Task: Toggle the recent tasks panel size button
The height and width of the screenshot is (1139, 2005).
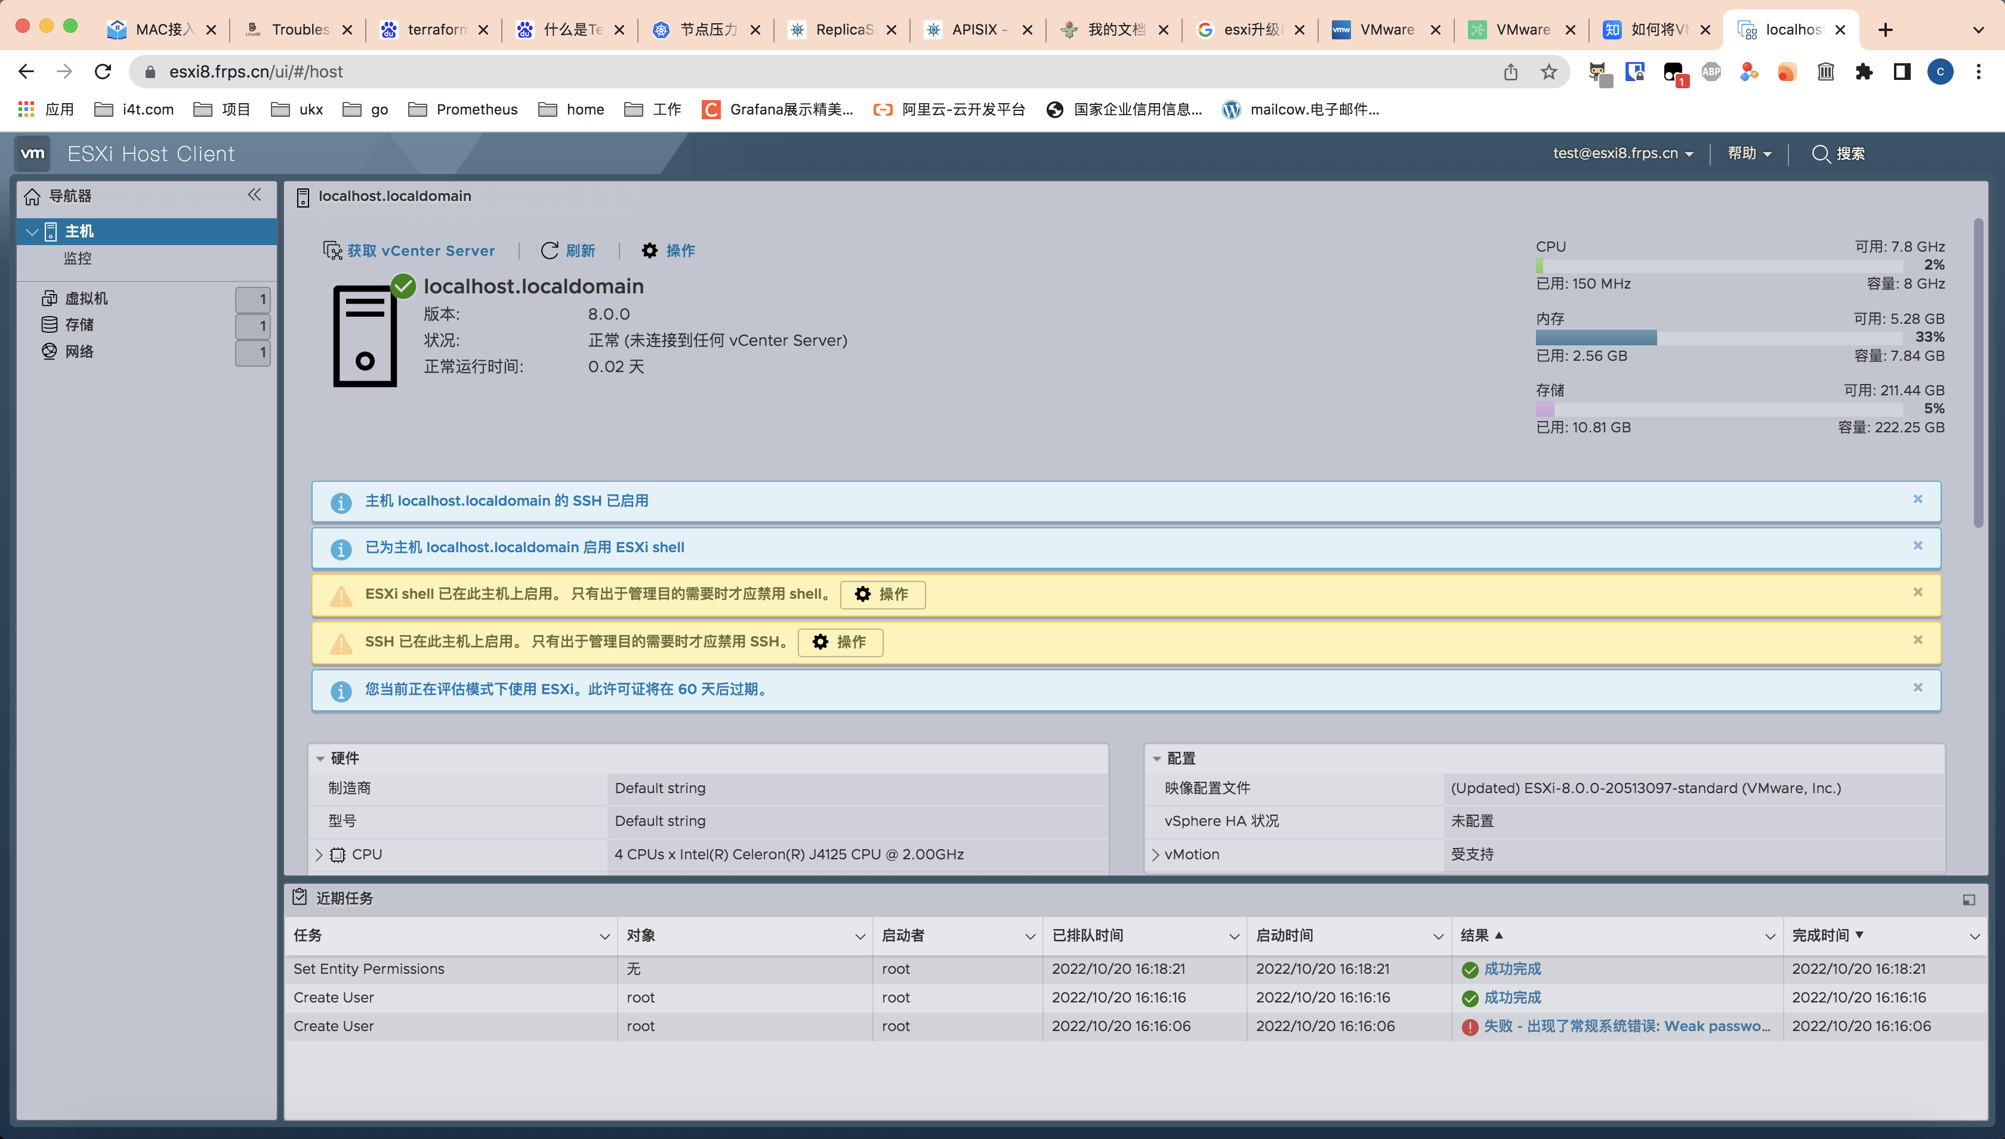Action: [1969, 900]
